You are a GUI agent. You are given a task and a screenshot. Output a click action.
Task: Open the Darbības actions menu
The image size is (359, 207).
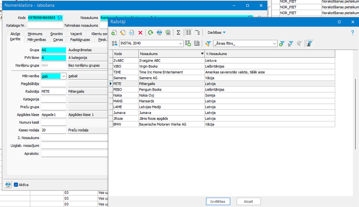point(217,32)
